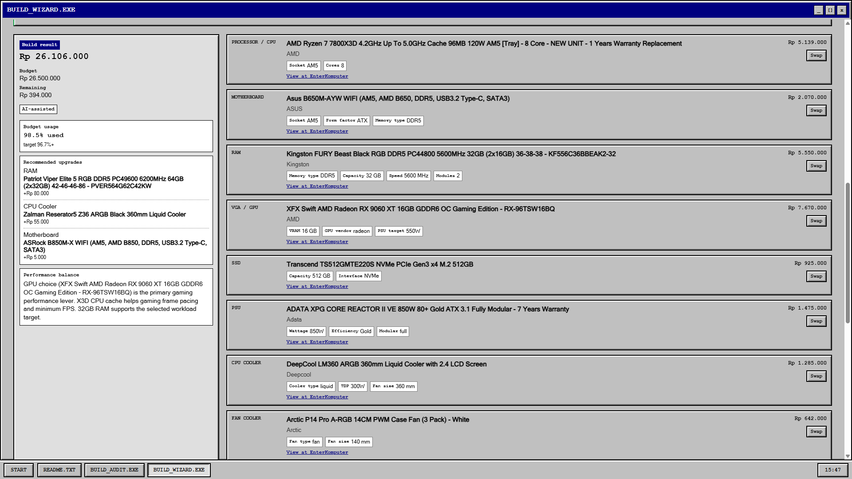This screenshot has height=479, width=852.
Task: Click the Capacity 512 GB tag
Action: [x=310, y=276]
